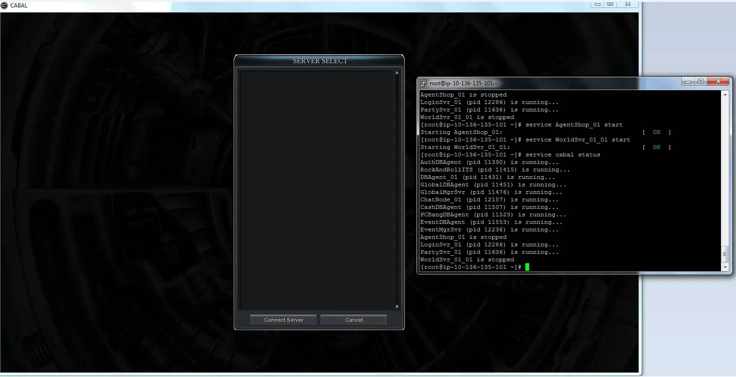Click server list scroll down arrow
Screen dimensions: 736x377
397,307
